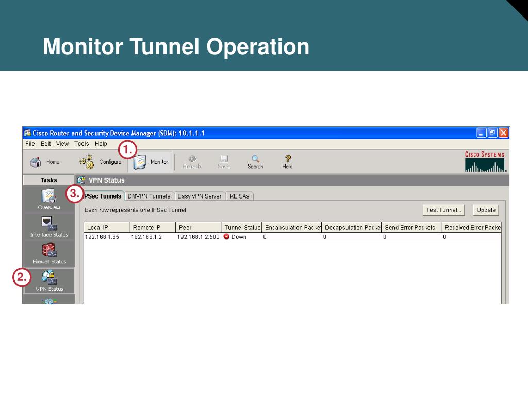Open the Edit menu

click(45, 144)
